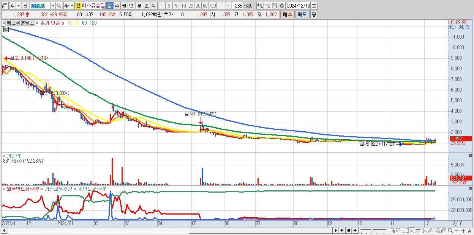The width and height of the screenshot is (474, 235).
Task: Click the crosshair cursor tool icon
Action: click(412, 230)
